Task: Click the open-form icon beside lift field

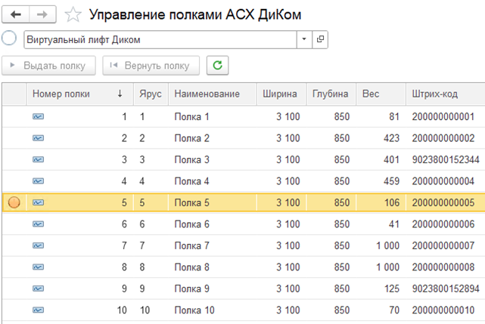Action: [320, 39]
